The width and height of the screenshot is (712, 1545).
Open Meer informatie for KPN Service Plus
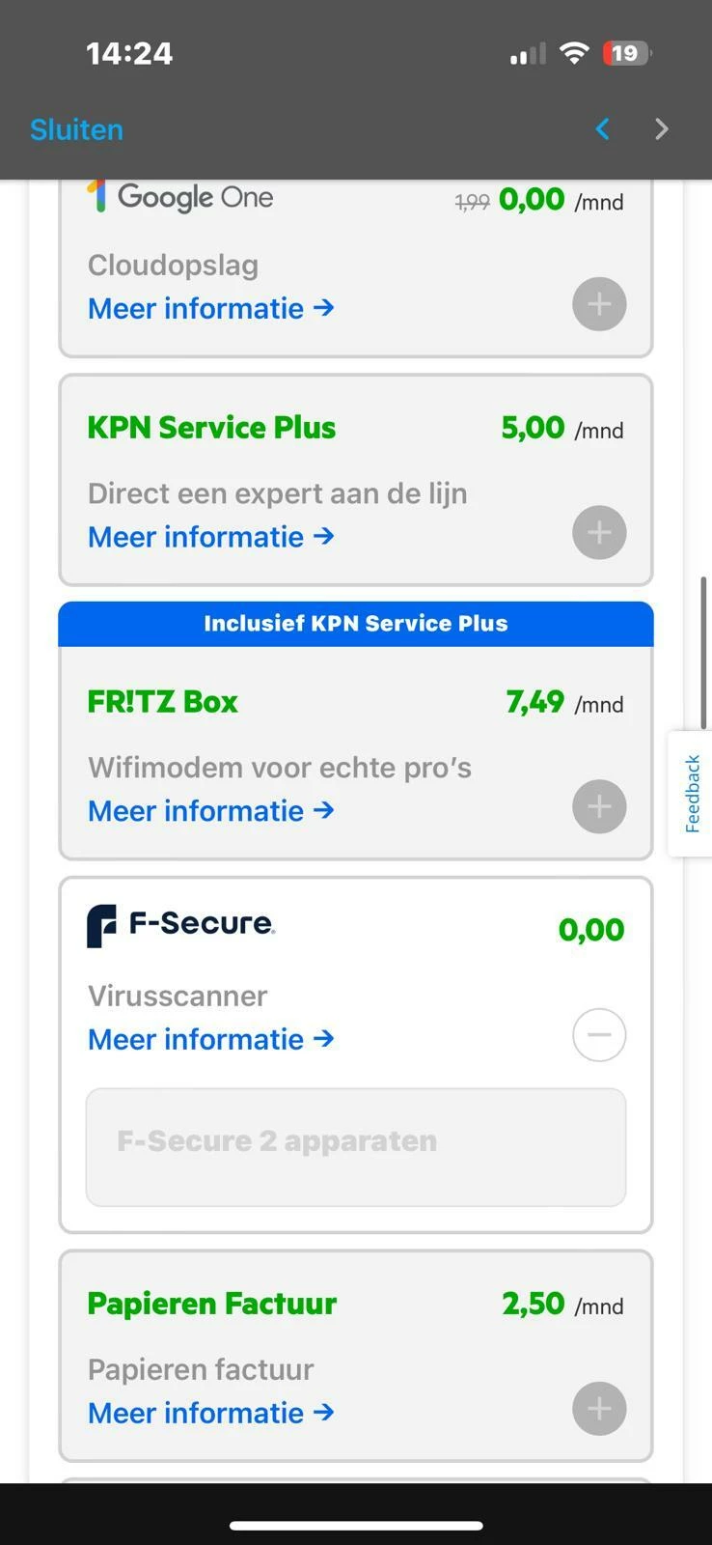pos(210,537)
